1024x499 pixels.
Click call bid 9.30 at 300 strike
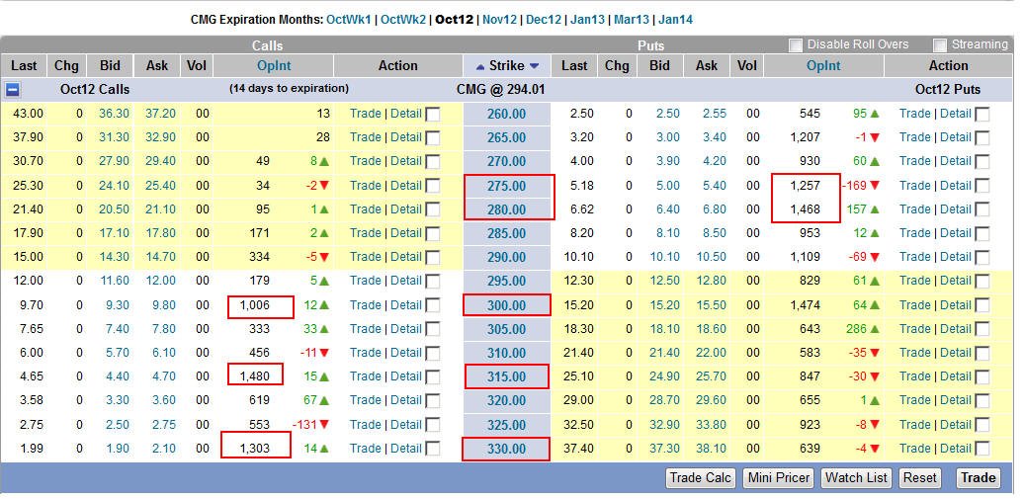pos(118,305)
